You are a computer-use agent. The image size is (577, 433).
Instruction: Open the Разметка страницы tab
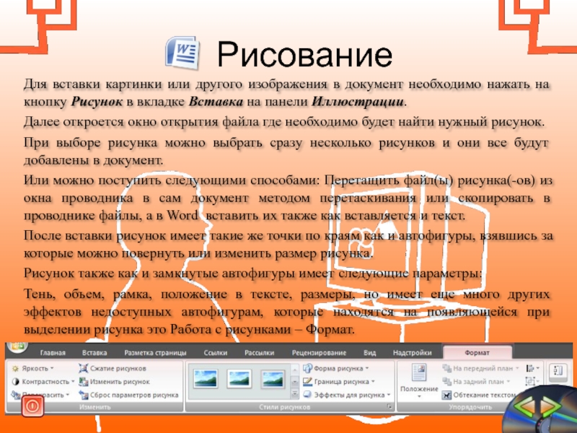[155, 353]
